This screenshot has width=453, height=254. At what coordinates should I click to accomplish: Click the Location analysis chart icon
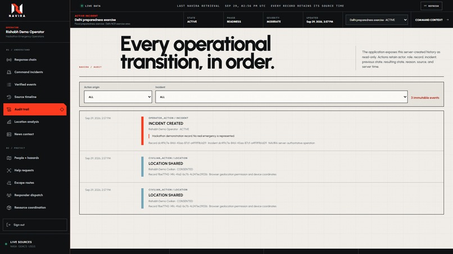pos(9,122)
